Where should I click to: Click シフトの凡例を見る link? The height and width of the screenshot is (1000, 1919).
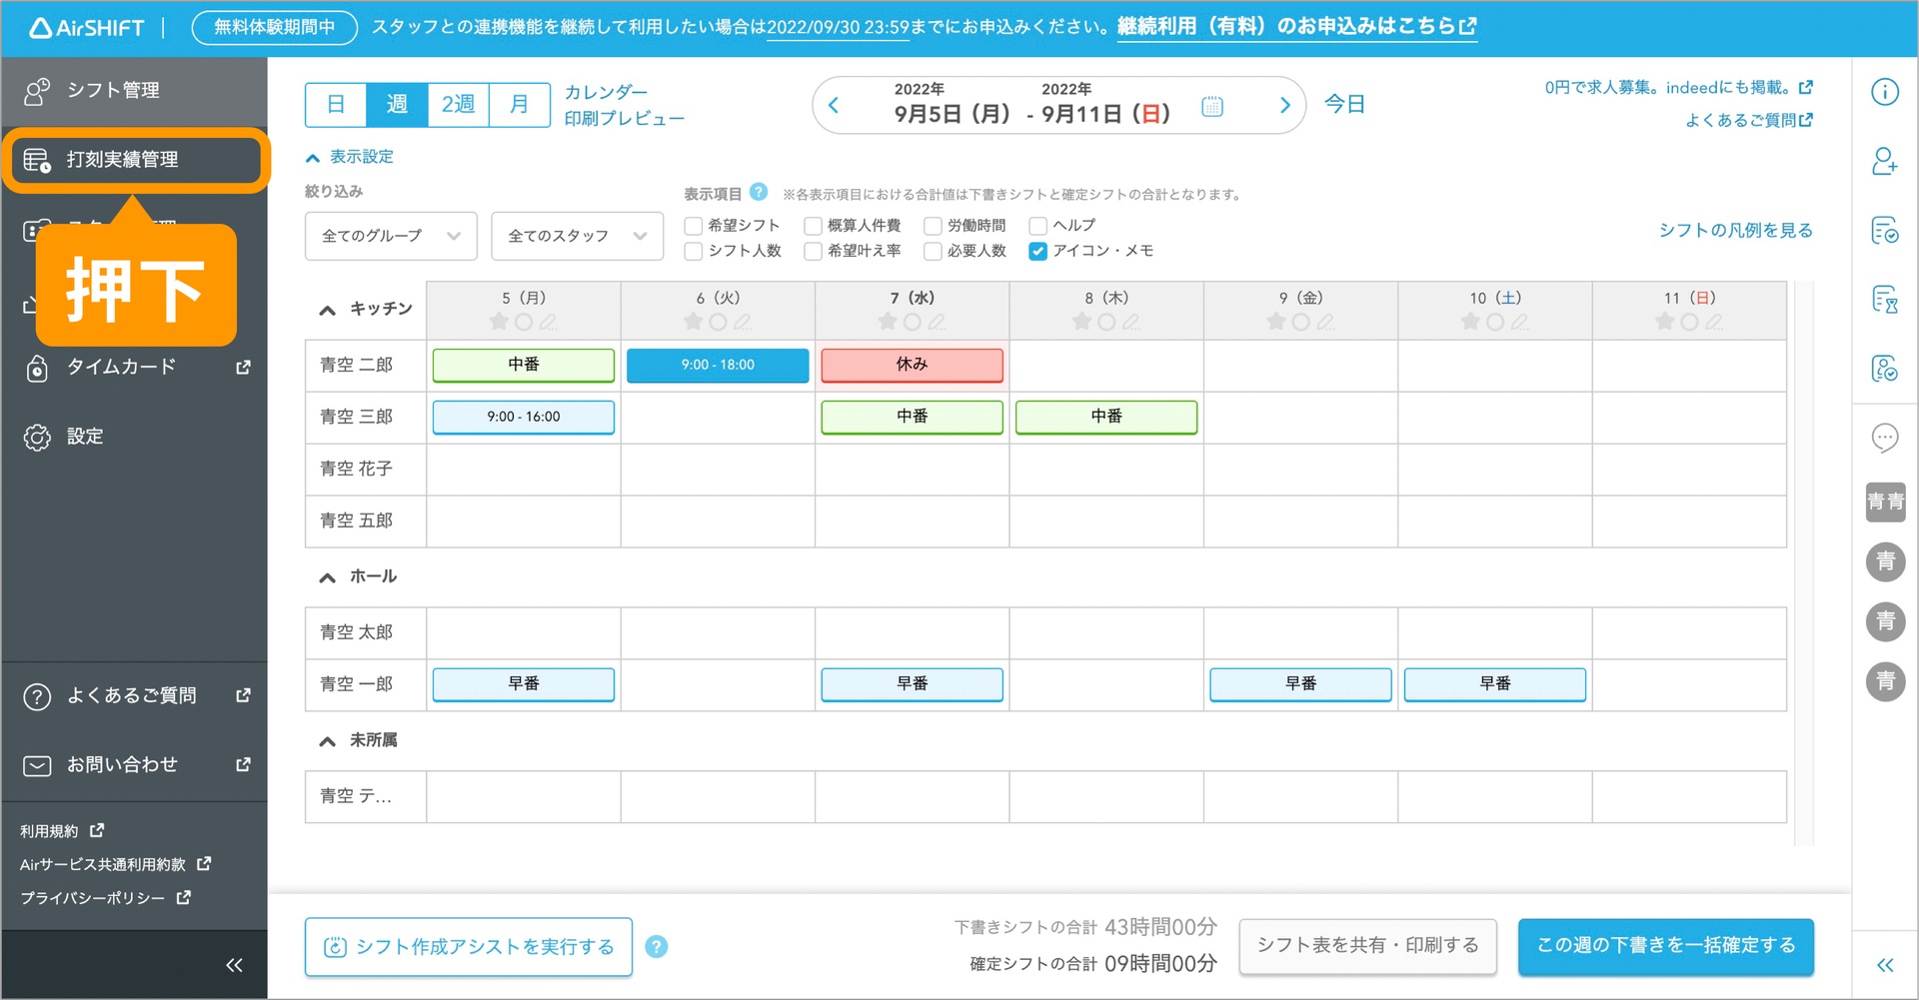[x=1735, y=231]
